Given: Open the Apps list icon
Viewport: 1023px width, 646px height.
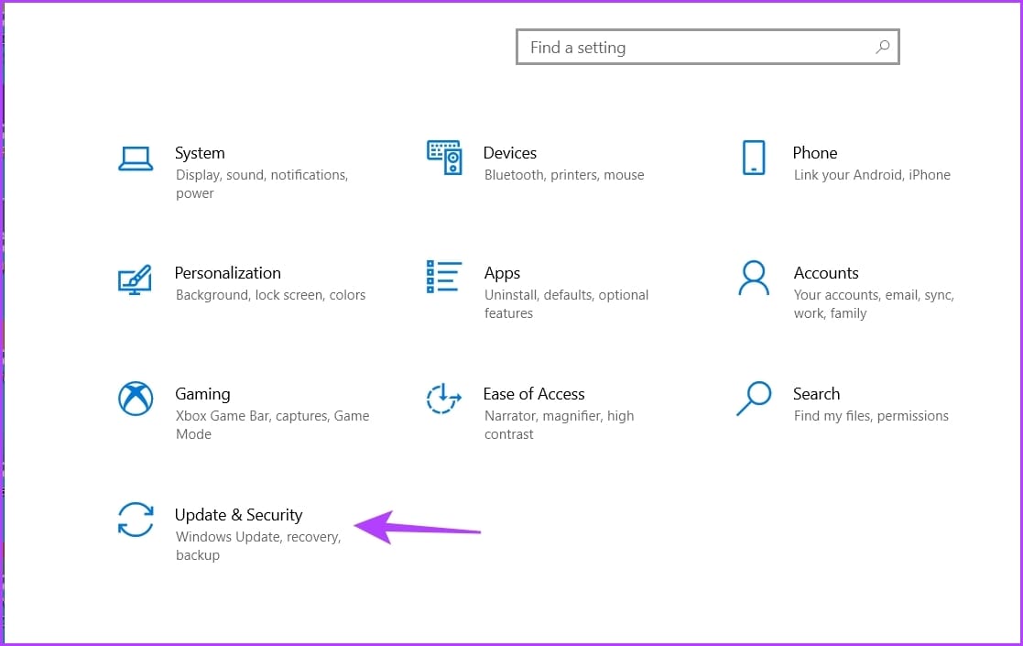Looking at the screenshot, I should 444,278.
